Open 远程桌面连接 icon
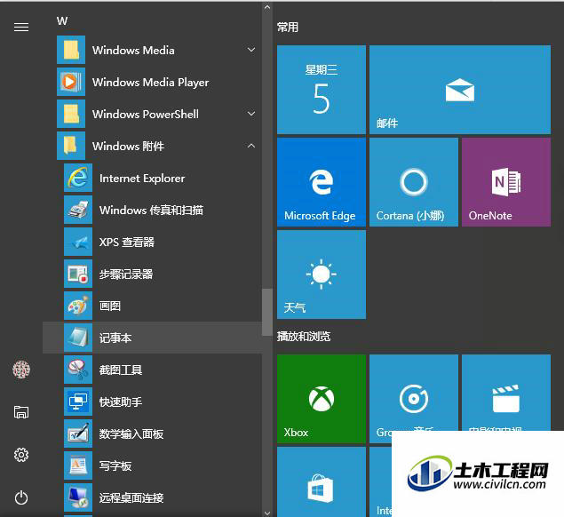Screen dimensions: 564x517 [x=78, y=497]
